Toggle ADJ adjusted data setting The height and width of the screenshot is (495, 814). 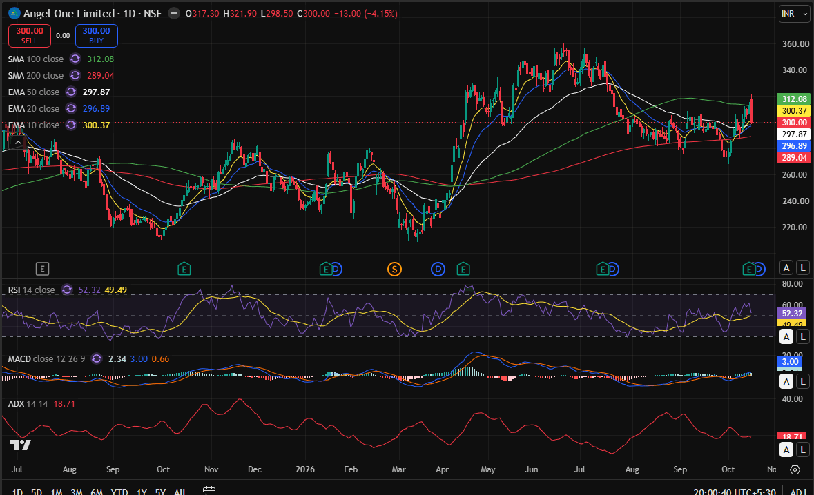coord(798,492)
